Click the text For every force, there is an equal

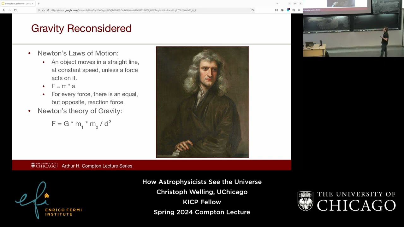point(95,94)
